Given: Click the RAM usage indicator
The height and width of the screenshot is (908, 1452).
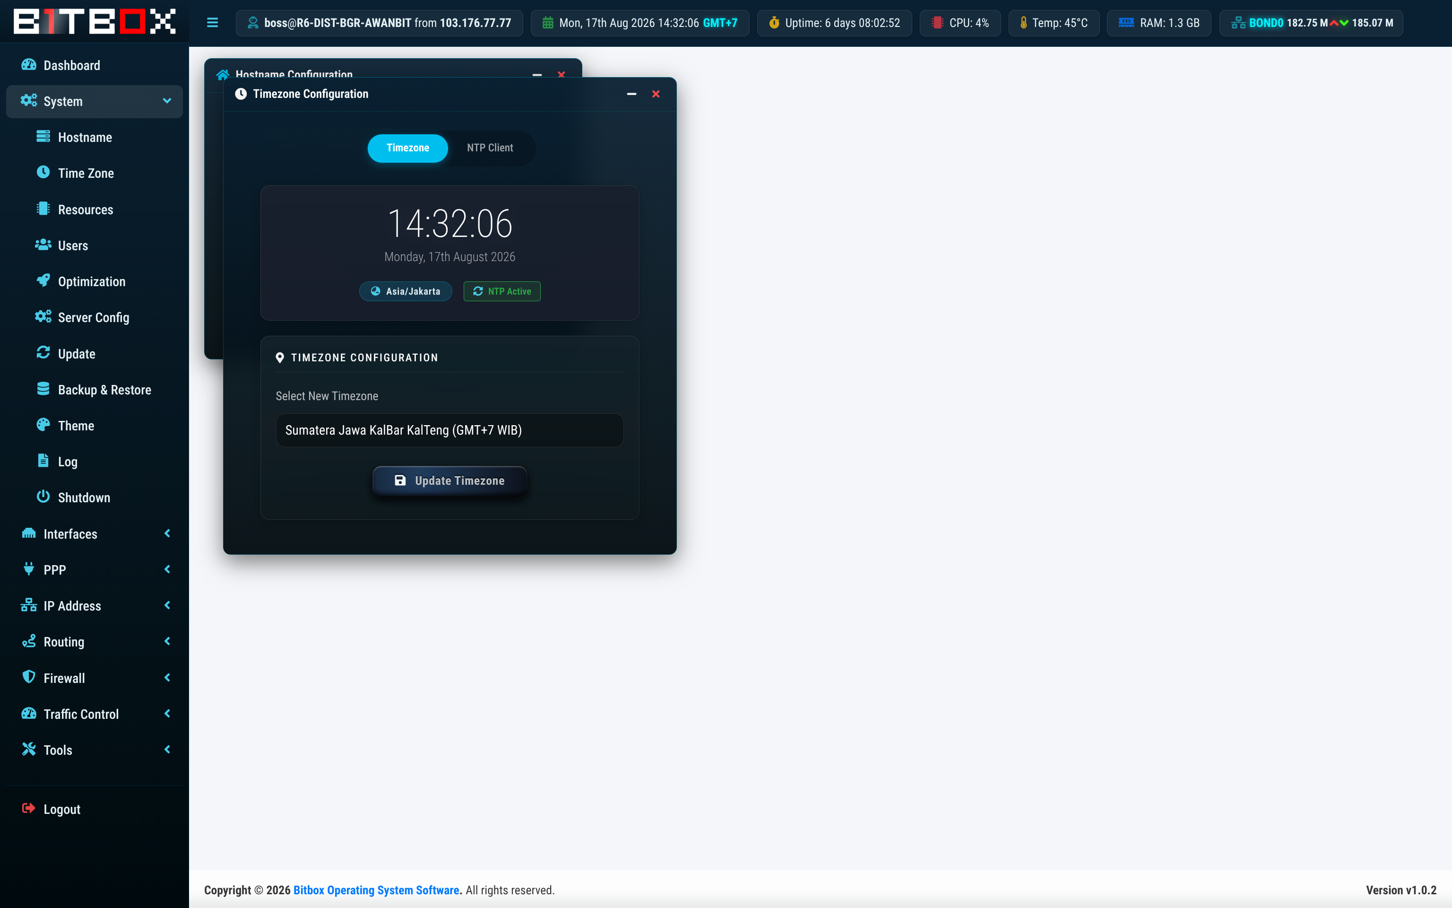Looking at the screenshot, I should pyautogui.click(x=1158, y=23).
